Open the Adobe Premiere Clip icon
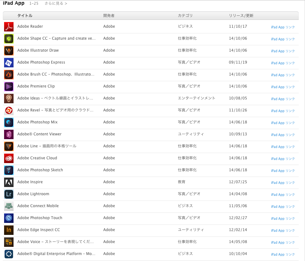Image resolution: width=305 pixels, height=261 pixels. pos(9,87)
